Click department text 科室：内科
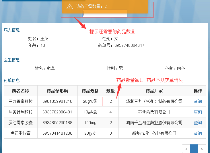Viewport: 210px width, 153px height. click(x=175, y=68)
